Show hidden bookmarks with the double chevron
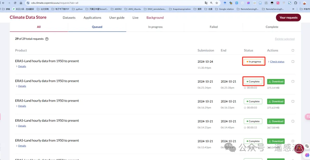This screenshot has height=160, width=310. (293, 9)
